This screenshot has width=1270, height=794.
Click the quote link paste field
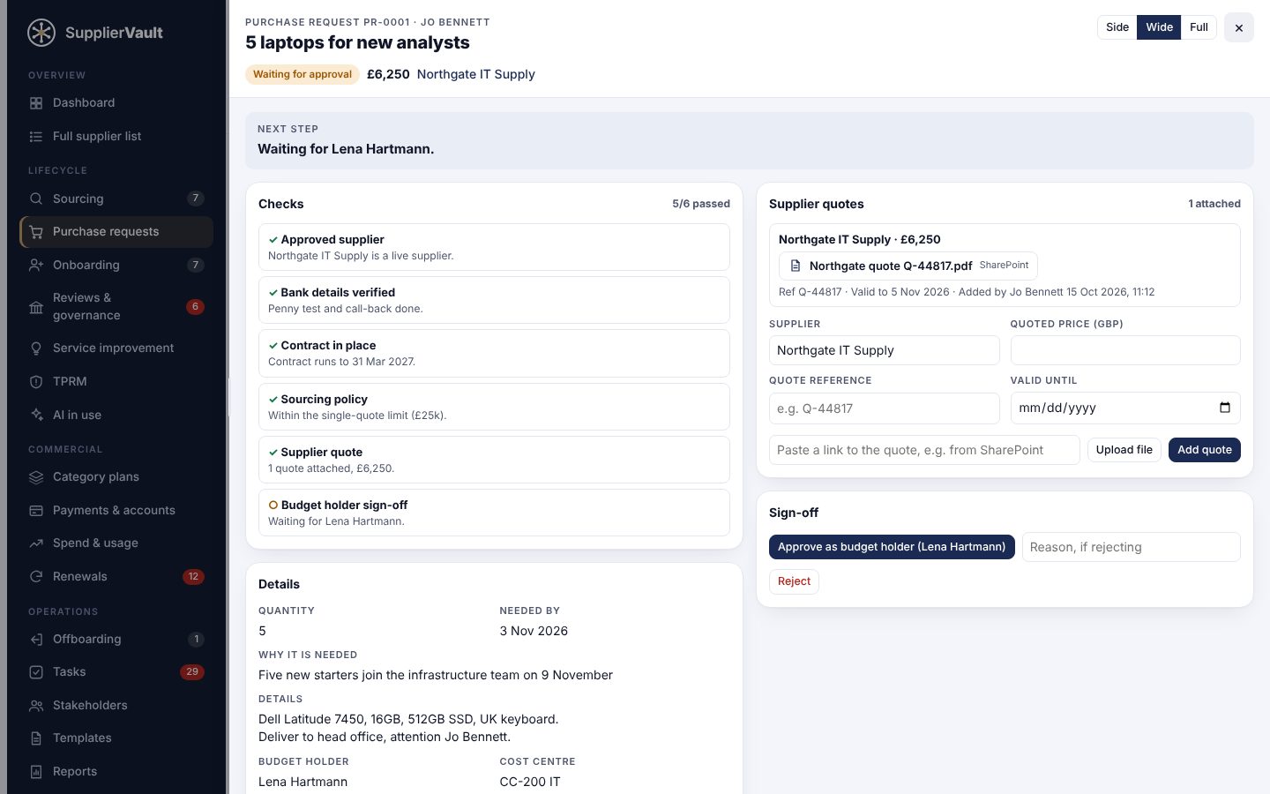[x=924, y=450]
